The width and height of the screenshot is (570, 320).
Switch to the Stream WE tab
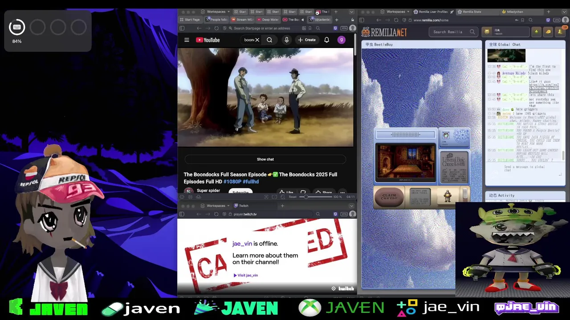242,20
